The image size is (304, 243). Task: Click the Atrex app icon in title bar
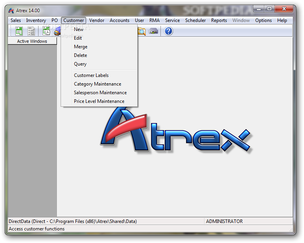(11, 11)
